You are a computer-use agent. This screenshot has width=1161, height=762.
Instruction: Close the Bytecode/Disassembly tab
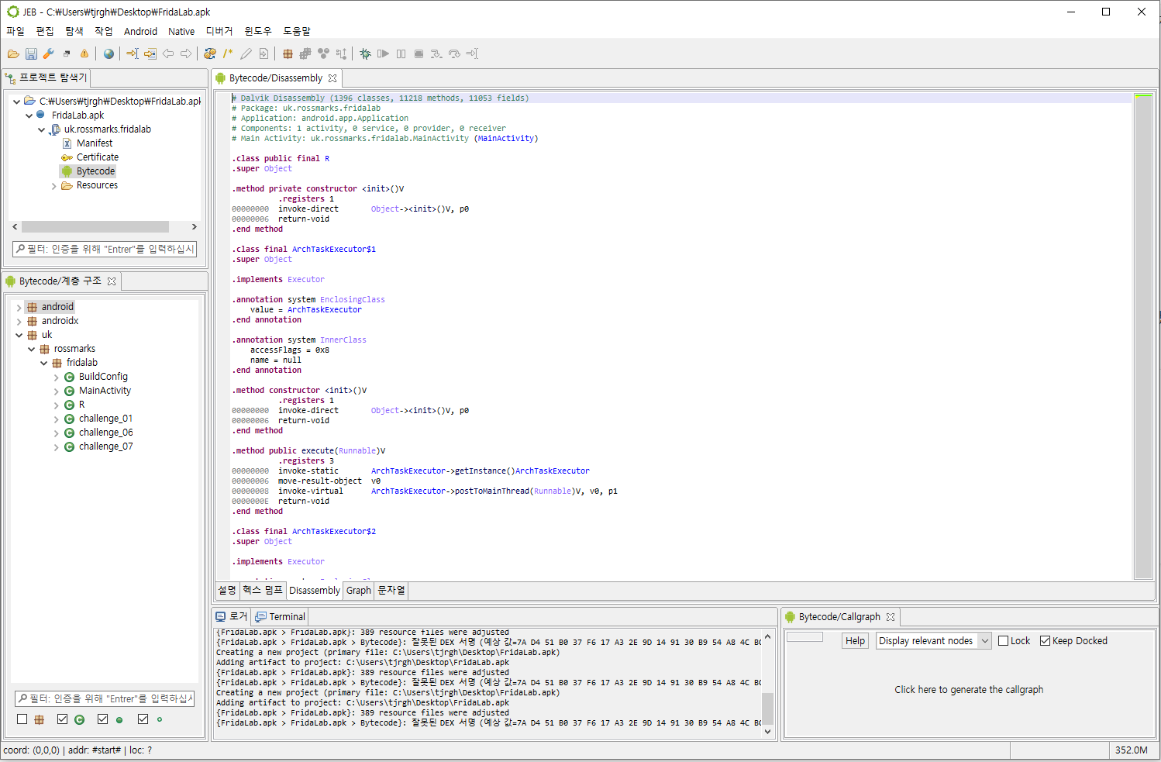click(x=332, y=78)
